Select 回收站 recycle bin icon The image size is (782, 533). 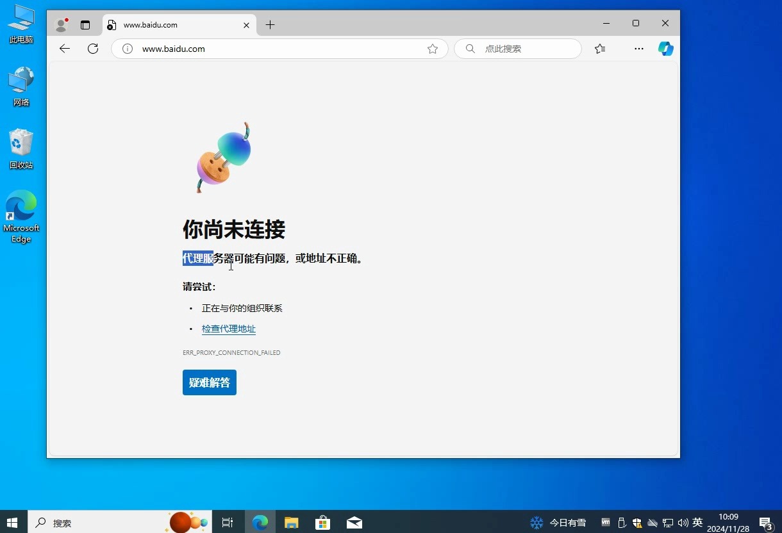click(x=21, y=149)
